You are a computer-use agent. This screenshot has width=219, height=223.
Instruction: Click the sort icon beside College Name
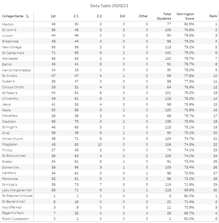coord(28,16)
